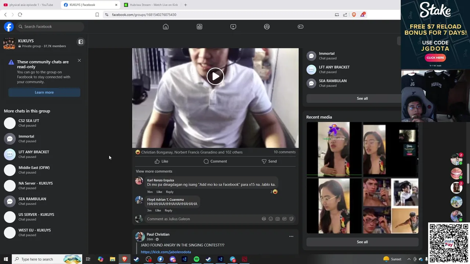
Task: Open Groups icon in top bar
Action: [267, 26]
